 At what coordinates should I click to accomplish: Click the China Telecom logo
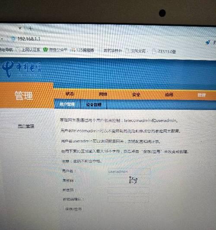22,69
